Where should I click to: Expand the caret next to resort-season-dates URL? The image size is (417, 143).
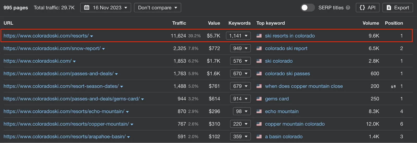[x=121, y=87]
